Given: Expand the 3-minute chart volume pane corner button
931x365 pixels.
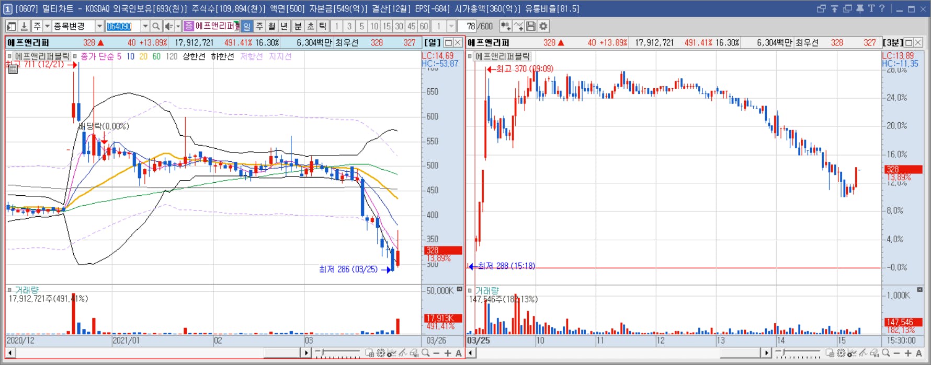Looking at the screenshot, I should 920,289.
